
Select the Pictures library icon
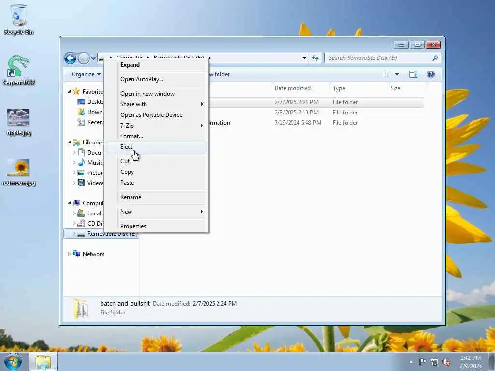[x=81, y=172]
